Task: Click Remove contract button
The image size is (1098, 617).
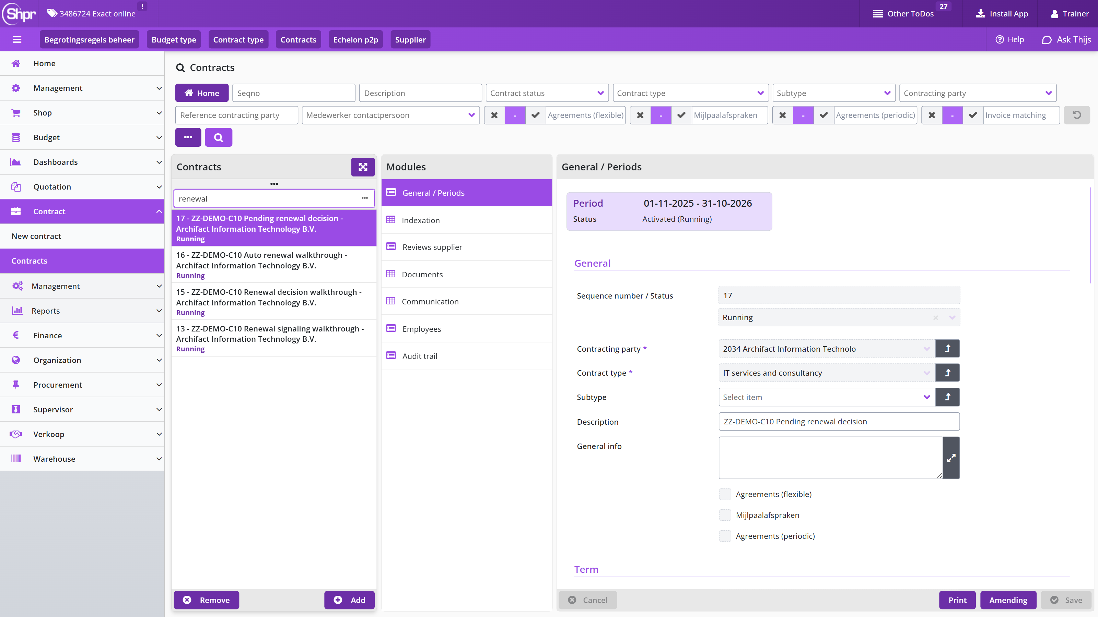Action: pos(206,600)
